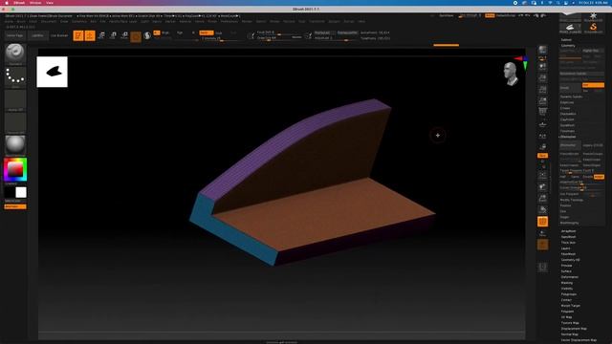The height and width of the screenshot is (344, 612).
Task: Expand the Dynamic Subdiv subsection
Action: click(572, 97)
